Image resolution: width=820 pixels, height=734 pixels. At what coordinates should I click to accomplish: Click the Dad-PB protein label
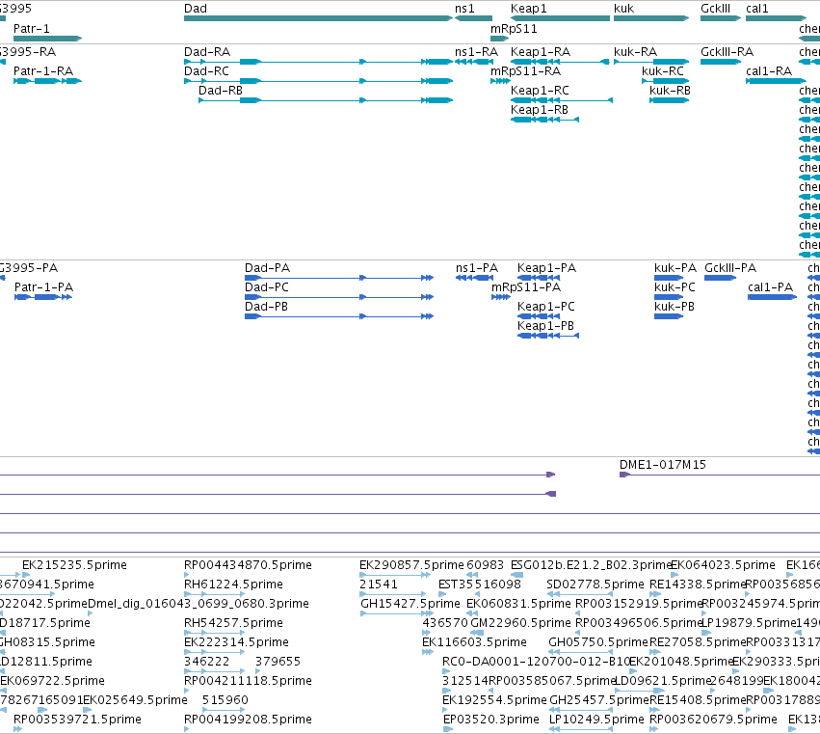pos(266,307)
